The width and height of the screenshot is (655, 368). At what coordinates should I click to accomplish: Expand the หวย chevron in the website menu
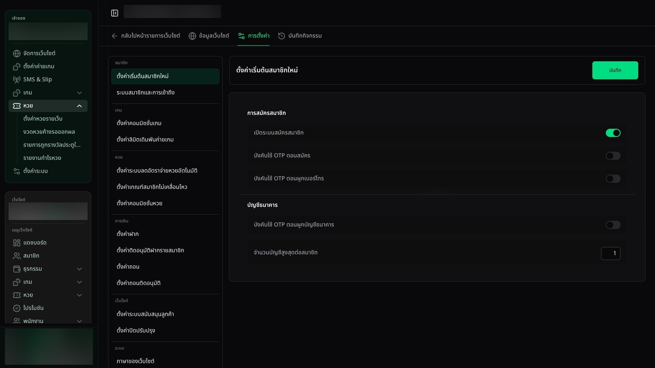(79, 295)
